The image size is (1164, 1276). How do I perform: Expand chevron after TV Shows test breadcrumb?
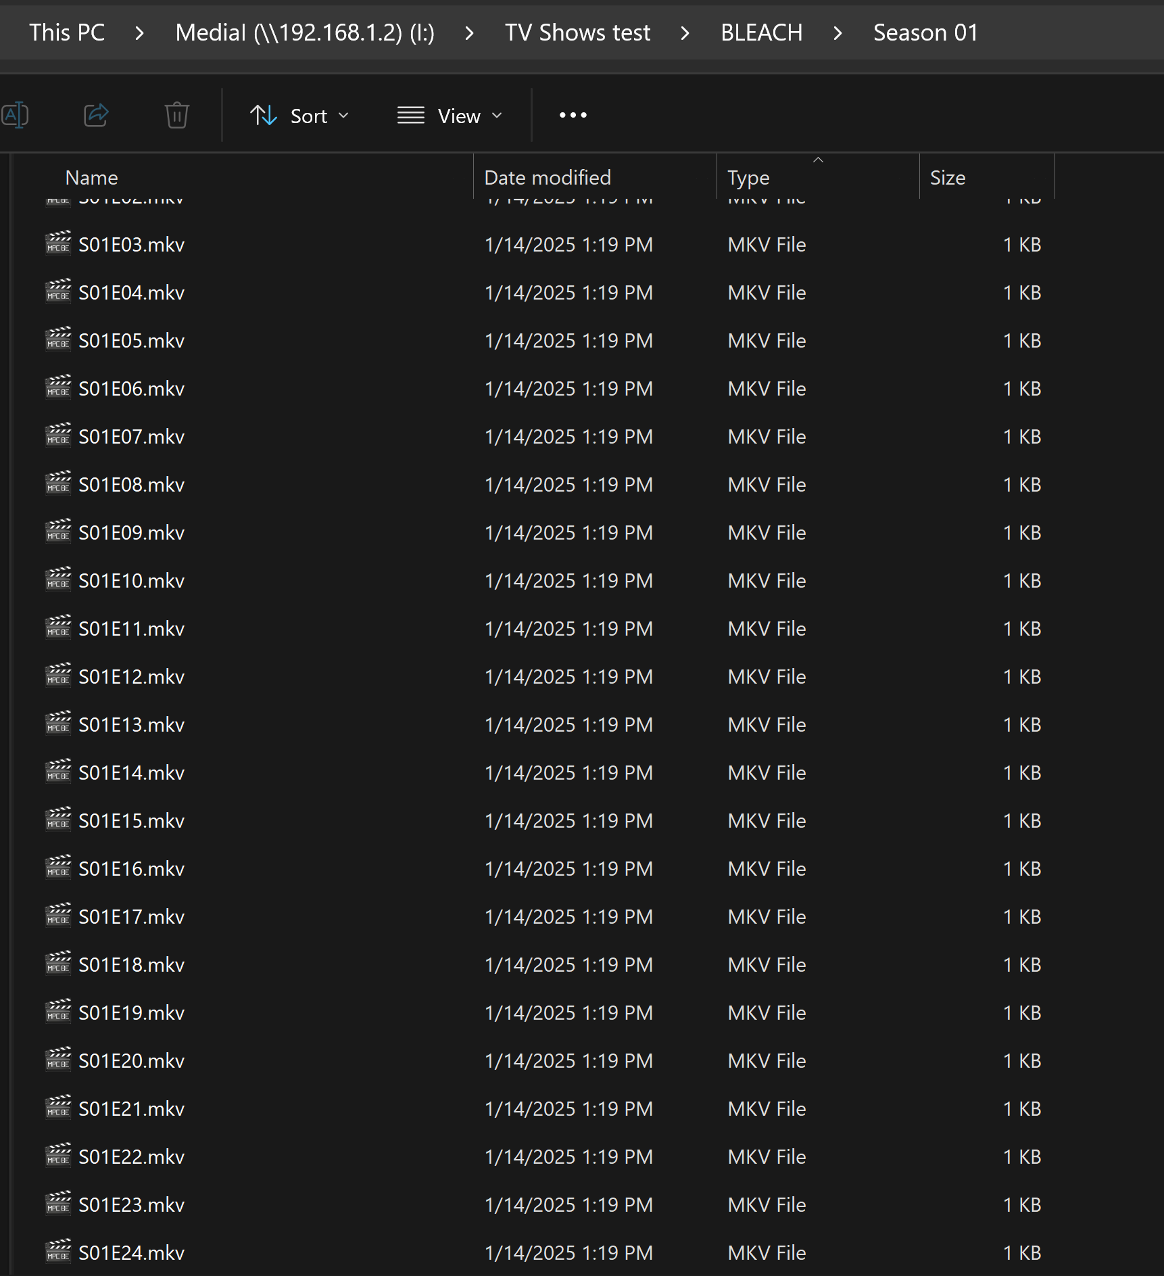685,33
